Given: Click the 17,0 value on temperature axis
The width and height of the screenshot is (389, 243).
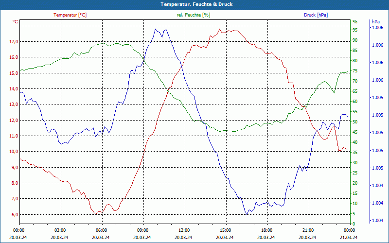Looking at the screenshot, I should coord(14,42).
